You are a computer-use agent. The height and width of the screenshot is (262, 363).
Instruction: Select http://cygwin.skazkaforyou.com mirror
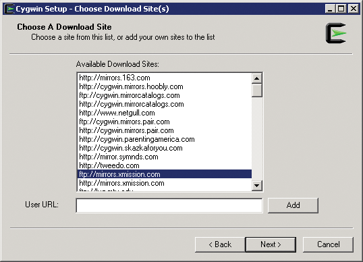(165, 148)
